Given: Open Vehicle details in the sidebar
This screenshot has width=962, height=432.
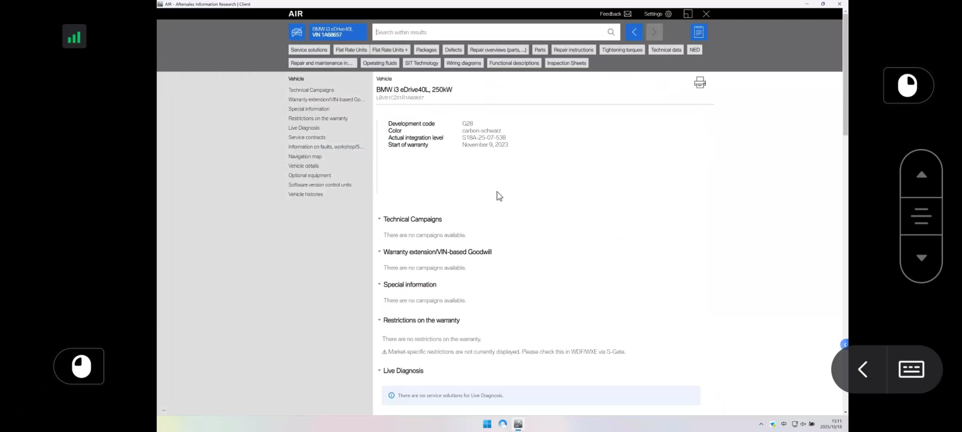Looking at the screenshot, I should tap(304, 166).
